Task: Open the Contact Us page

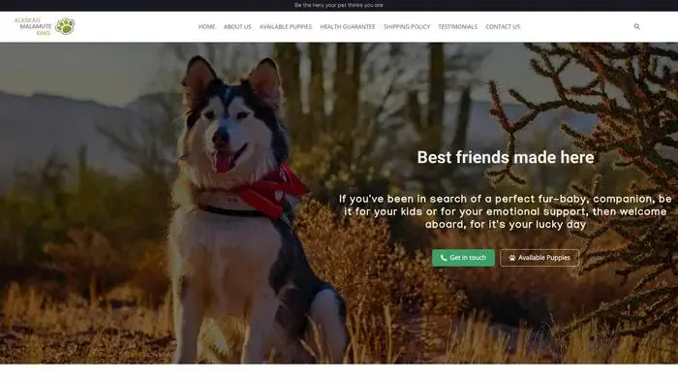Action: pos(503,27)
